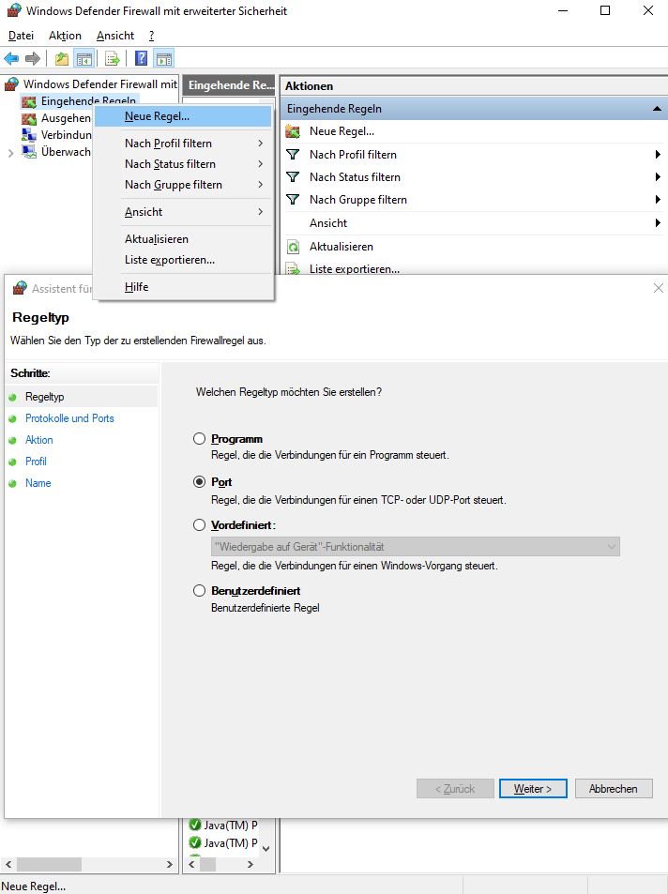Toggle the console tree pane toolbar icon
Screen dimensions: 668x894
point(83,58)
